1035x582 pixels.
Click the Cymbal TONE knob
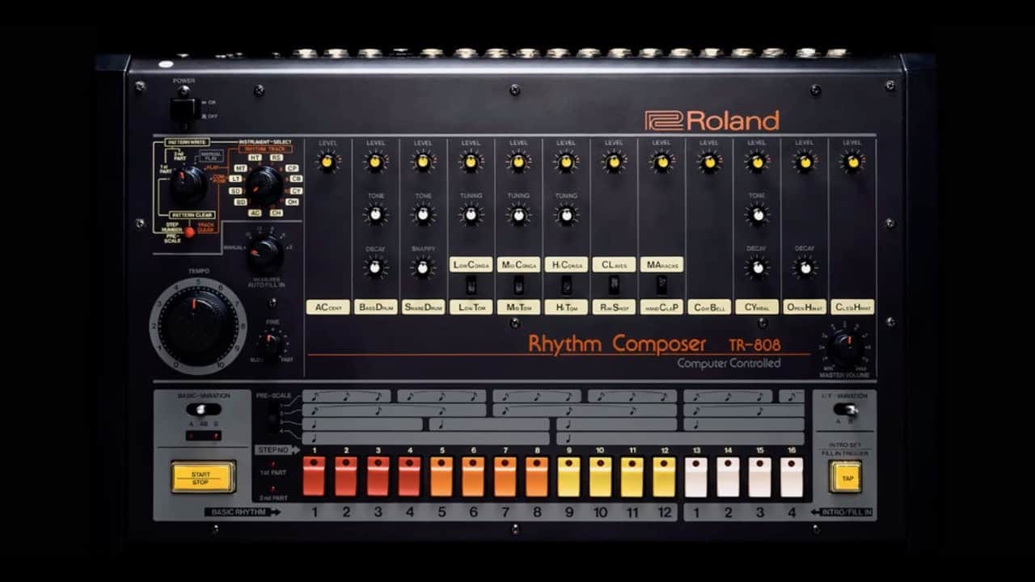pyautogui.click(x=757, y=214)
